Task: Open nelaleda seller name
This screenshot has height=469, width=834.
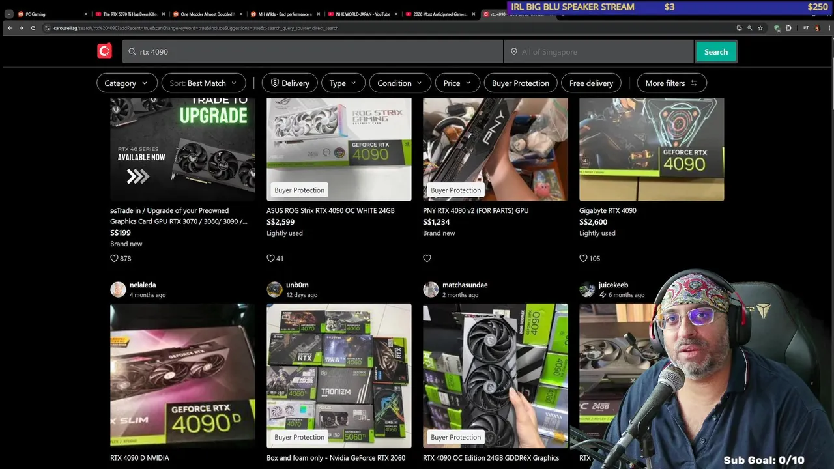Action: tap(143, 285)
